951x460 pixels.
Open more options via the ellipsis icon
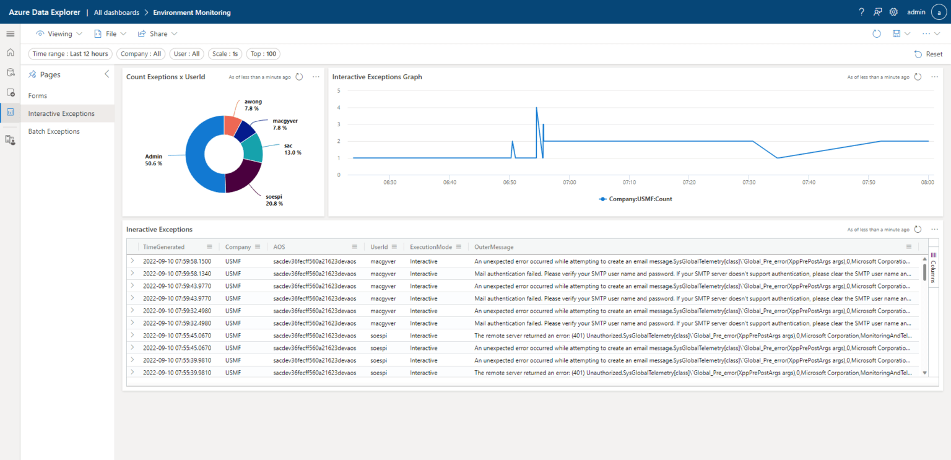[x=926, y=34]
